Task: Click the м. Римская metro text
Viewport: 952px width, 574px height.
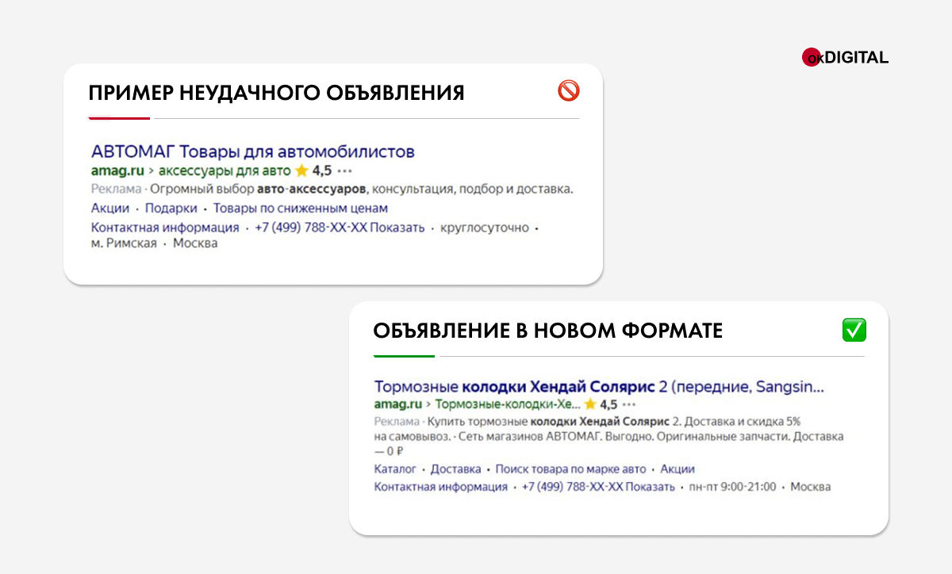Action: (122, 243)
